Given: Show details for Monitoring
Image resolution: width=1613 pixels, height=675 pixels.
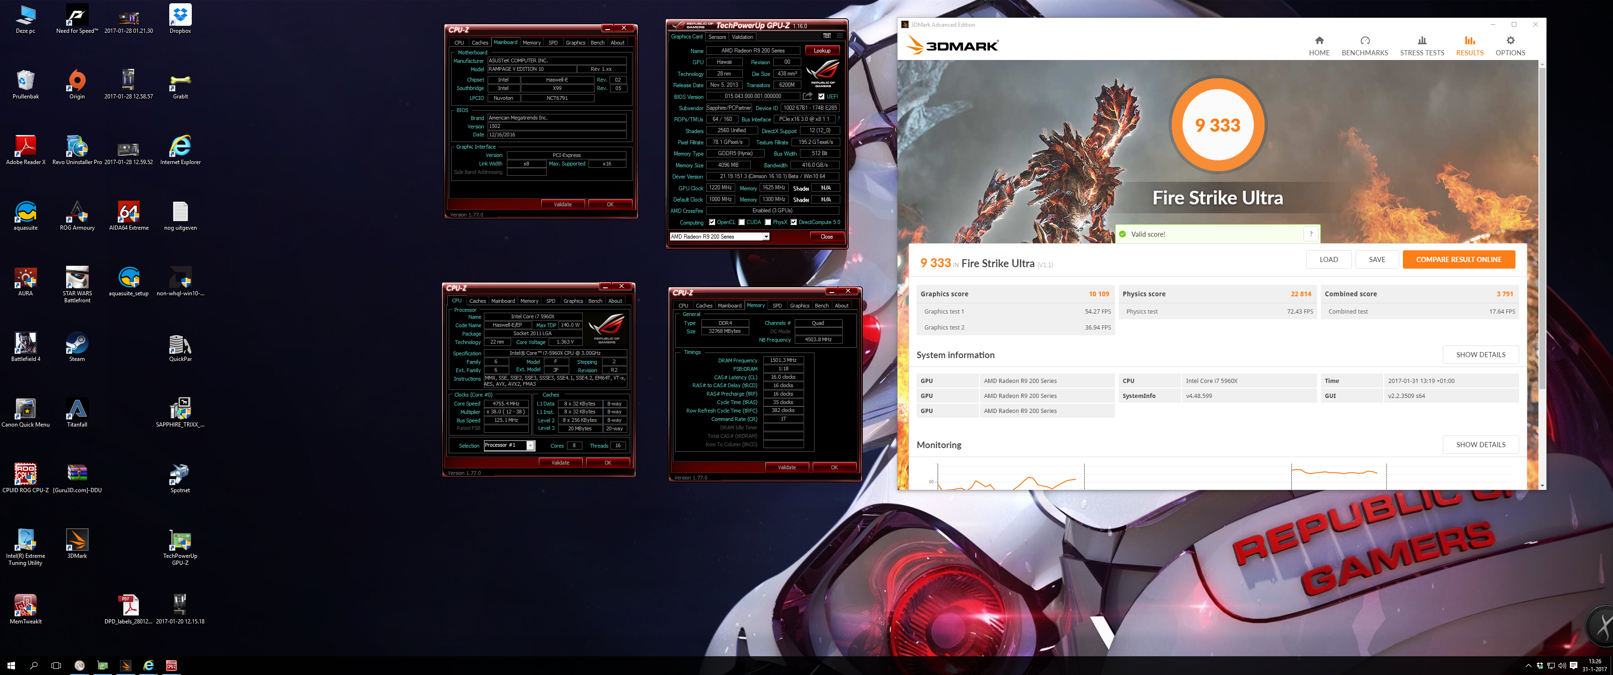Looking at the screenshot, I should click(x=1480, y=444).
